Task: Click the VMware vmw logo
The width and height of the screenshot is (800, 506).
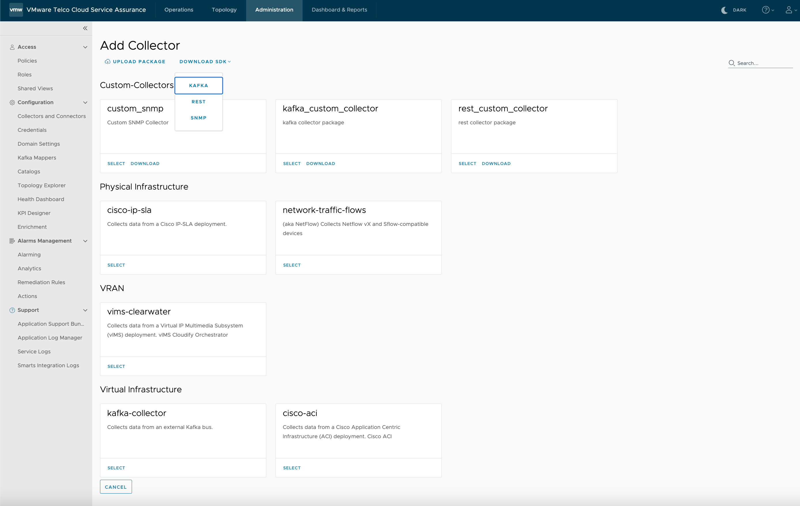Action: 16,10
